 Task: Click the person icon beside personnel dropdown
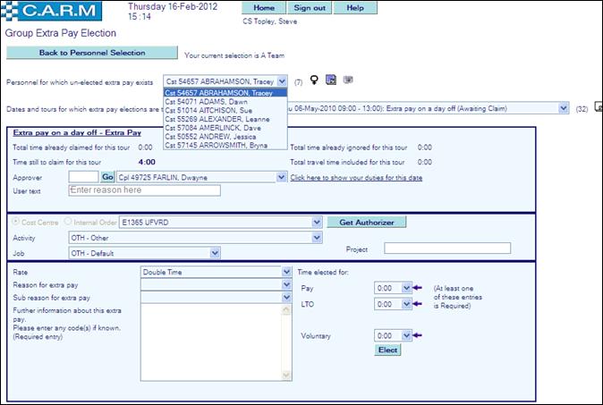tap(315, 80)
